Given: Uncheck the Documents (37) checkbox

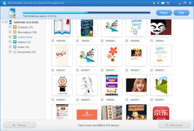Looking at the screenshot, I should tap(10, 52).
